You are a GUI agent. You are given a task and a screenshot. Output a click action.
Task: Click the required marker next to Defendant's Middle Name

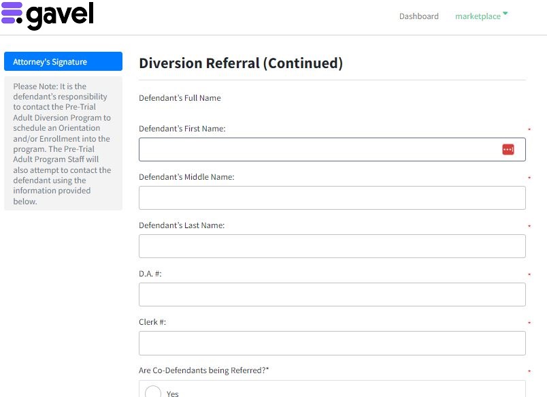click(x=529, y=177)
